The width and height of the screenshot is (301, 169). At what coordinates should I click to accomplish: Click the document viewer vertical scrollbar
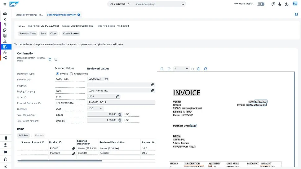coord(294,119)
